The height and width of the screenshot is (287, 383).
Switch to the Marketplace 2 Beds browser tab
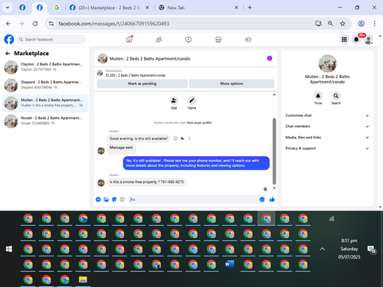point(109,8)
